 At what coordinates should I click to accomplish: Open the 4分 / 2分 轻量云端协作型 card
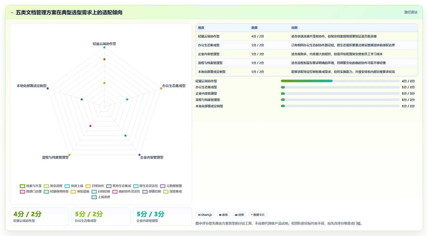(x=39, y=217)
